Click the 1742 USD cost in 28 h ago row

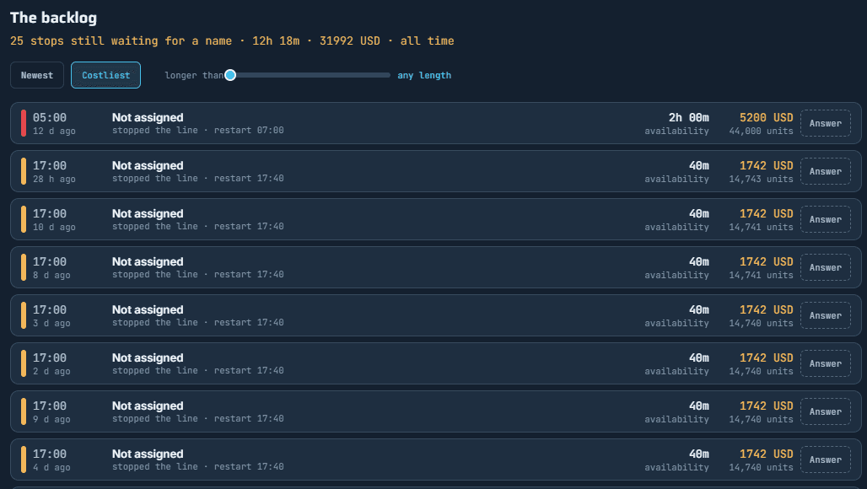click(767, 165)
